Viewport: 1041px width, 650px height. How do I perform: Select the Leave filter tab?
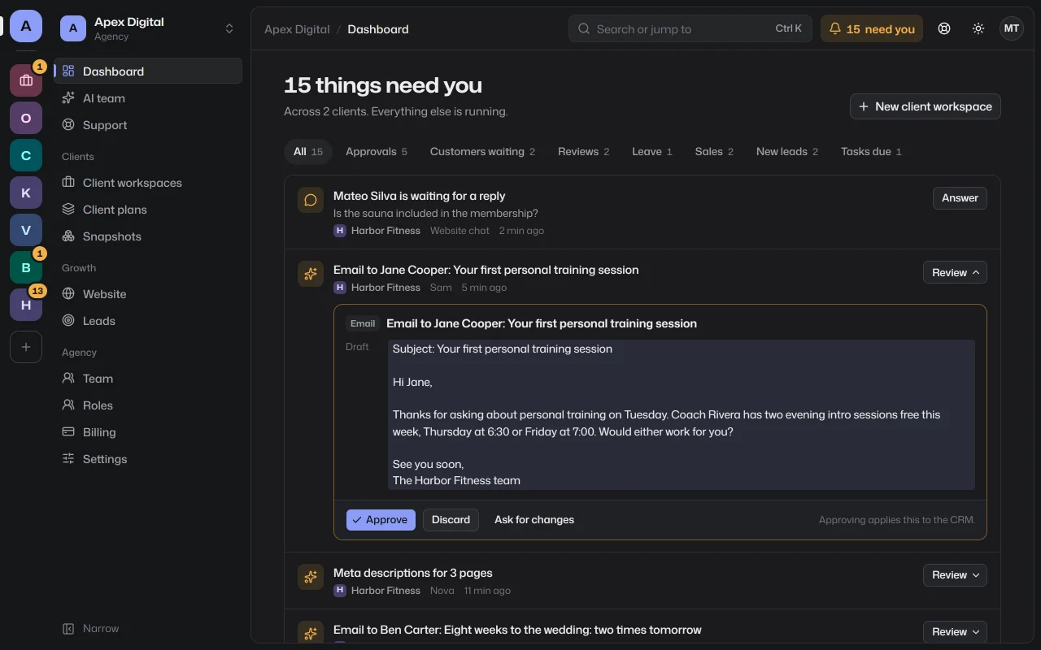point(652,152)
